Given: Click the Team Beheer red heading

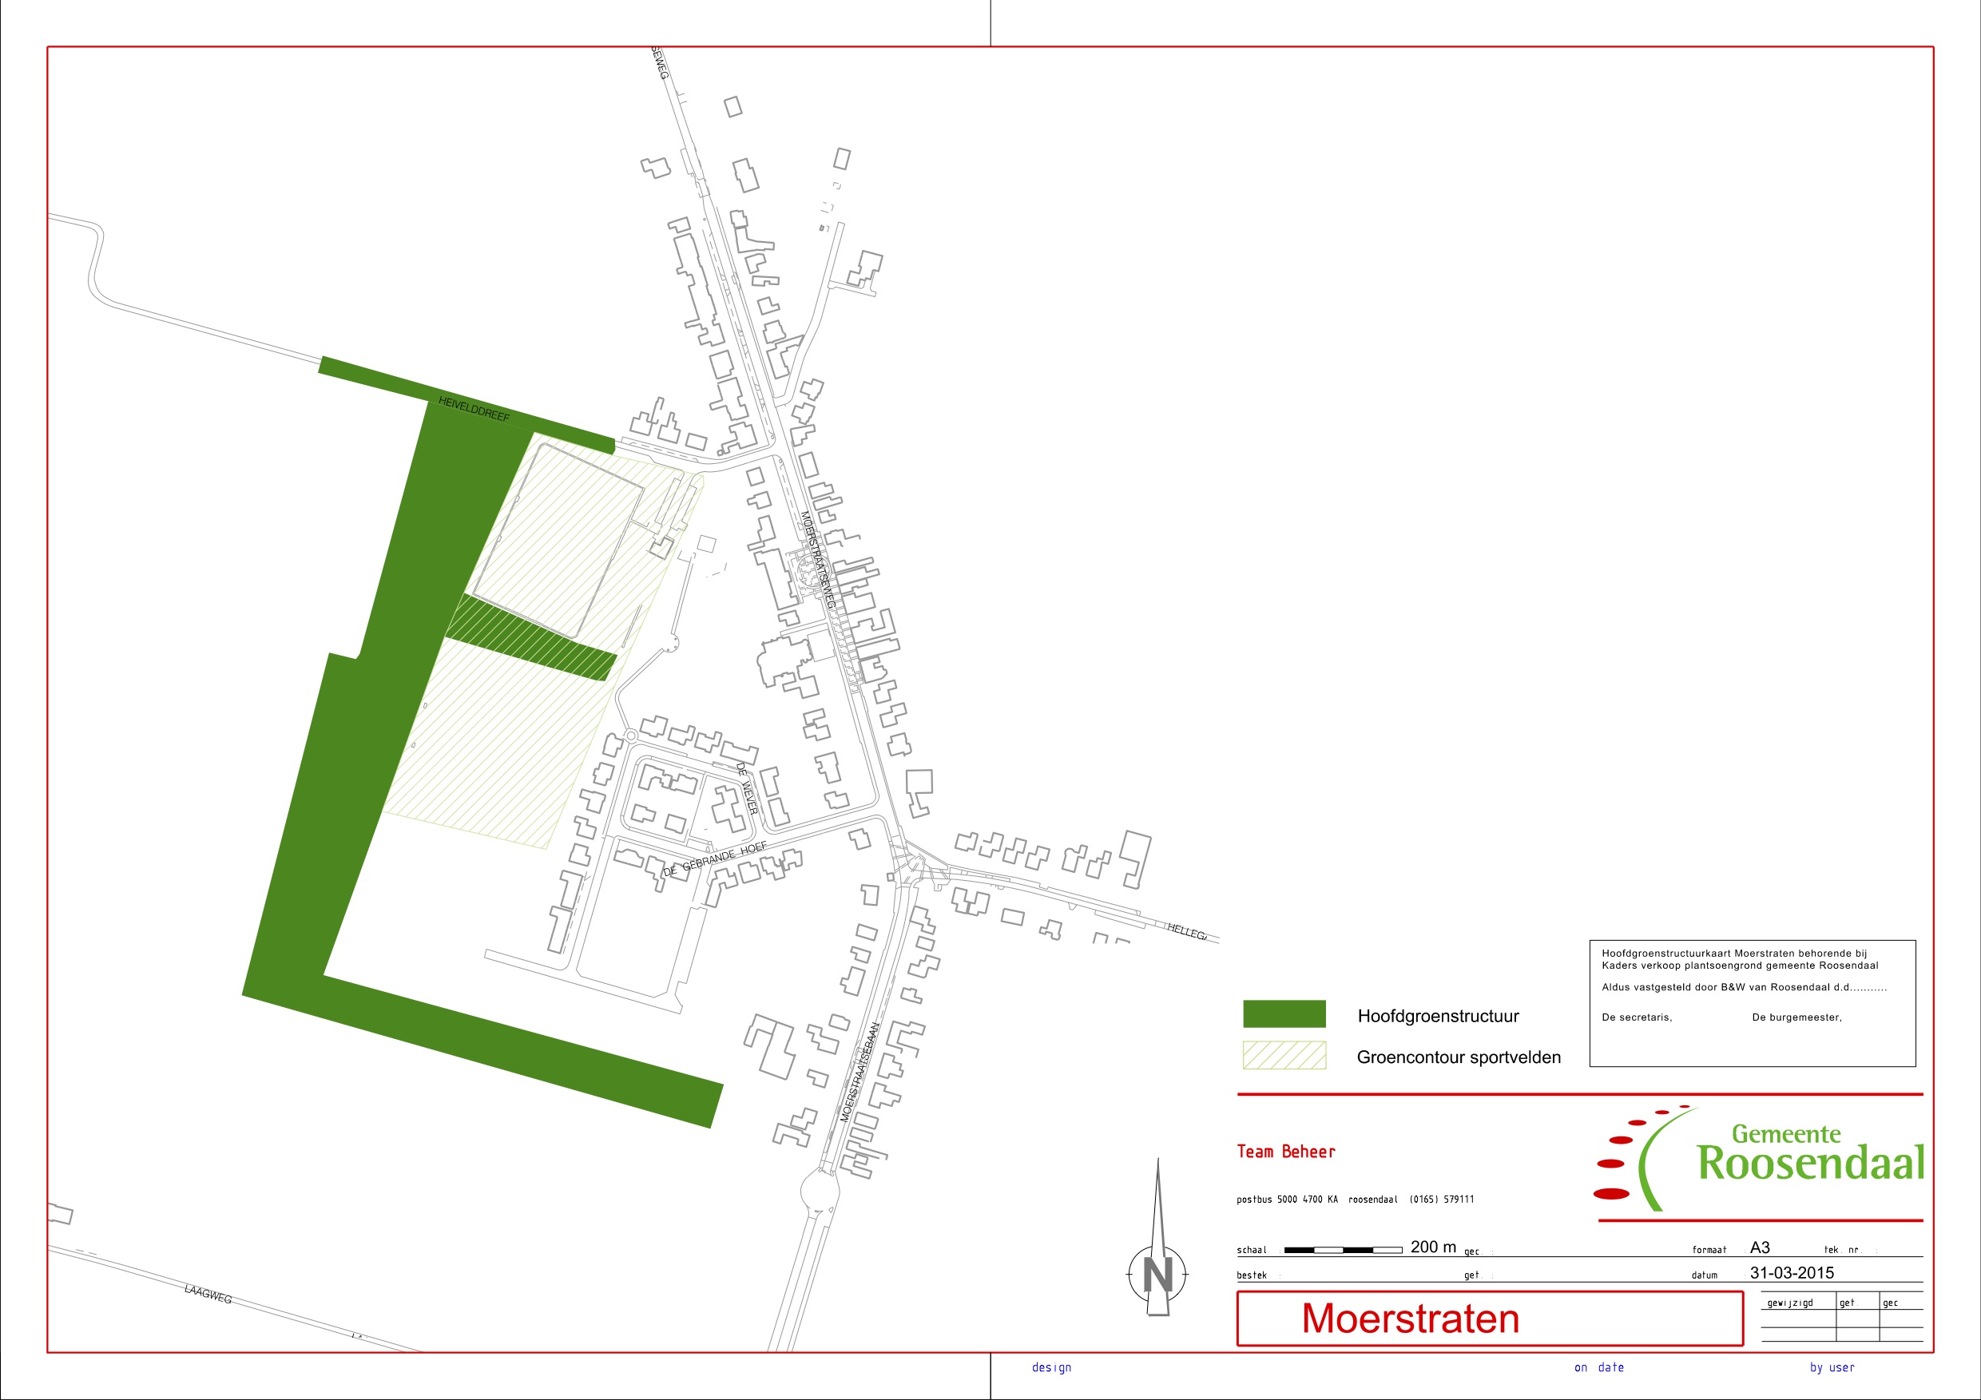Looking at the screenshot, I should [x=1285, y=1152].
